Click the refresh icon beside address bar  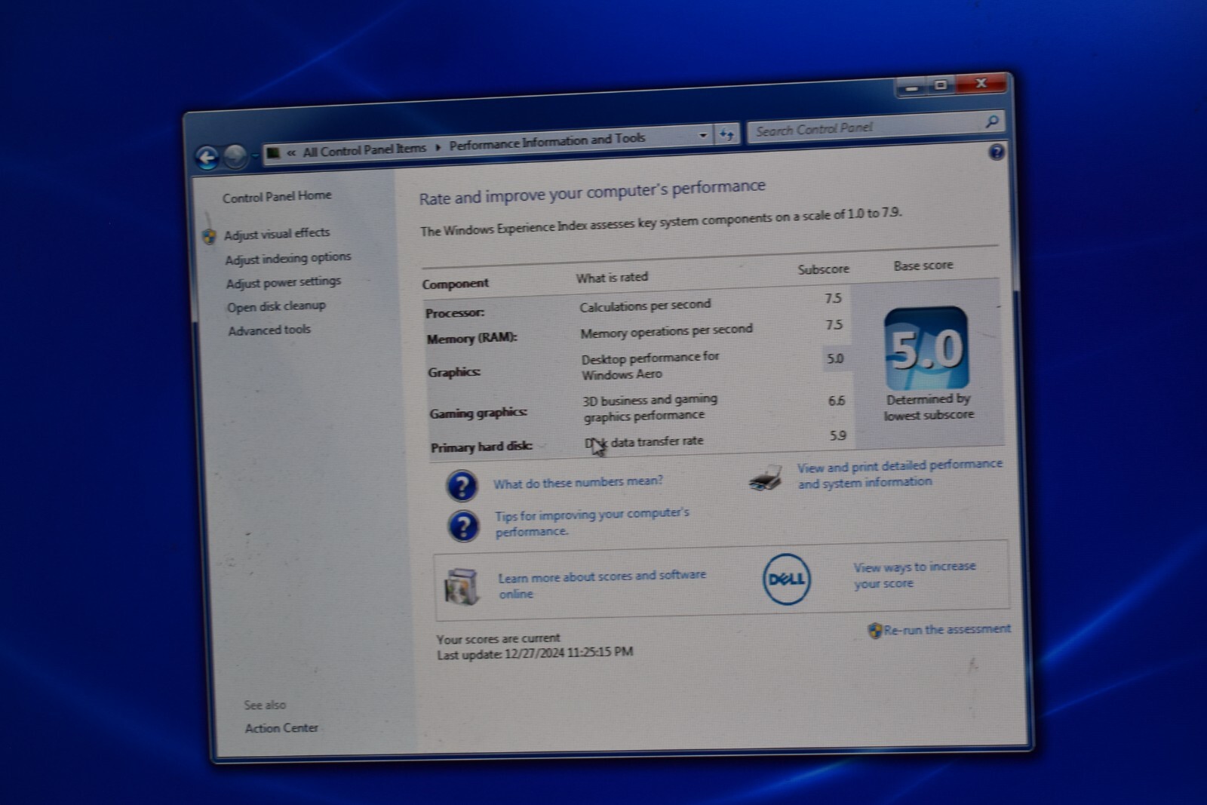(726, 135)
